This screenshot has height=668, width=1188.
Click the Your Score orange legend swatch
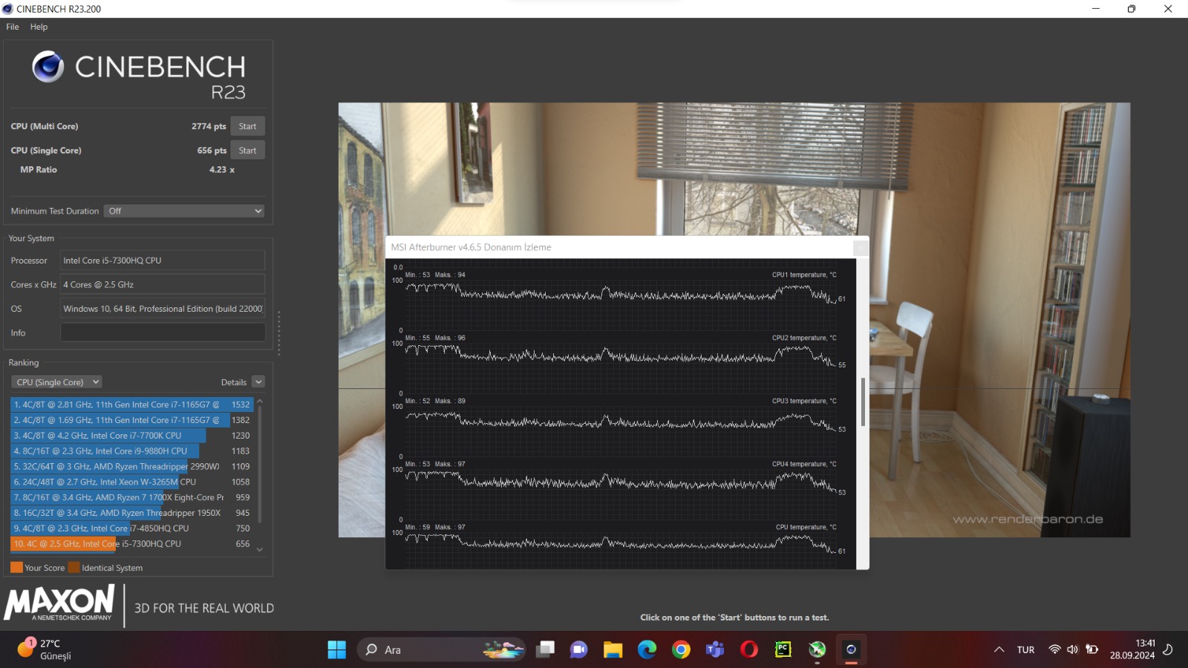[x=16, y=568]
